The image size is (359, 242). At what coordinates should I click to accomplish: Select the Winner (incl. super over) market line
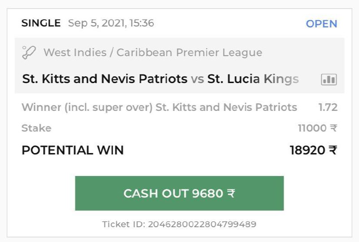click(159, 107)
